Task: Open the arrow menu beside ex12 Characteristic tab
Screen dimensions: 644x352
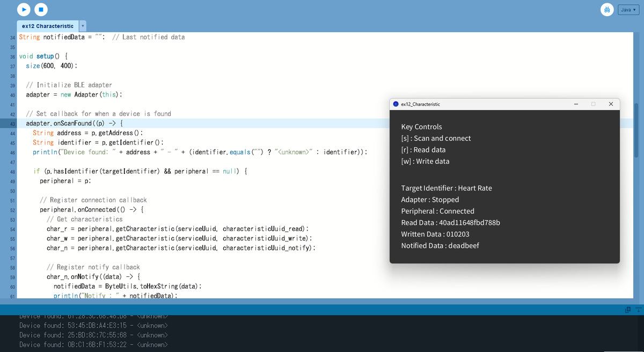Action: tap(83, 26)
